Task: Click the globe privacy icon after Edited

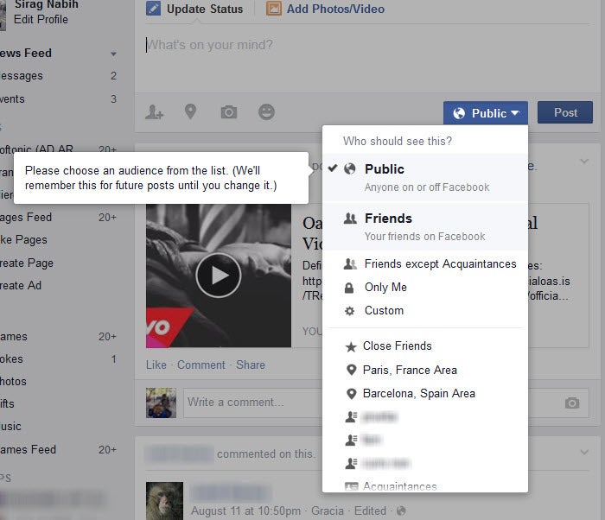Action: tap(401, 510)
